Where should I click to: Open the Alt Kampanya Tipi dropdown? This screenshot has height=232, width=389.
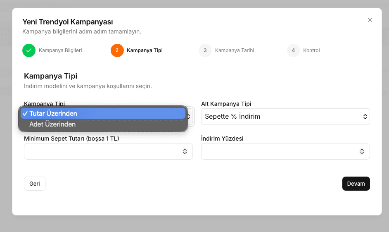click(x=285, y=117)
